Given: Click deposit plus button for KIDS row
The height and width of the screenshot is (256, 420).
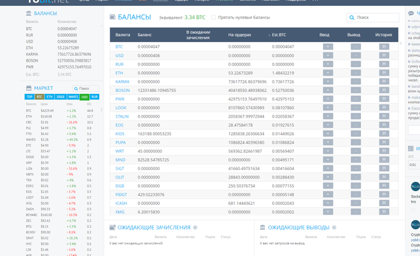Looking at the screenshot, I should (x=328, y=134).
